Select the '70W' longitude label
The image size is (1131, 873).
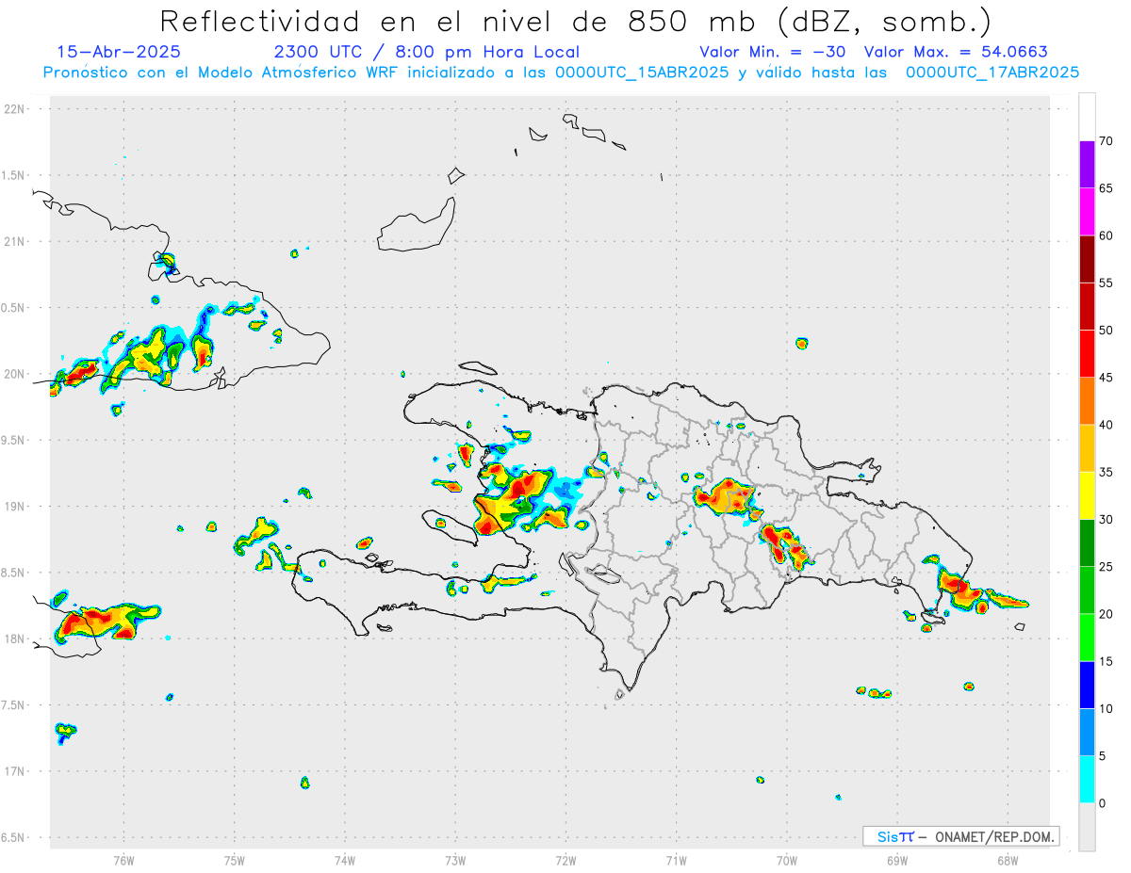pos(787,860)
